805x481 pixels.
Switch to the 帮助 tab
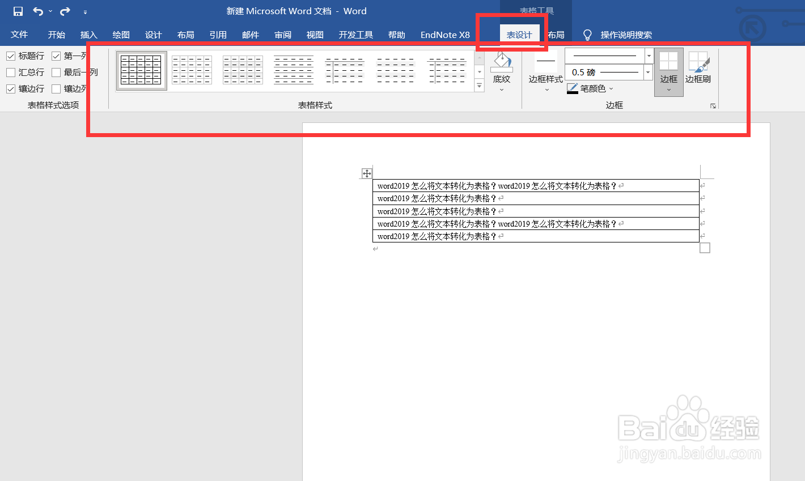[396, 35]
